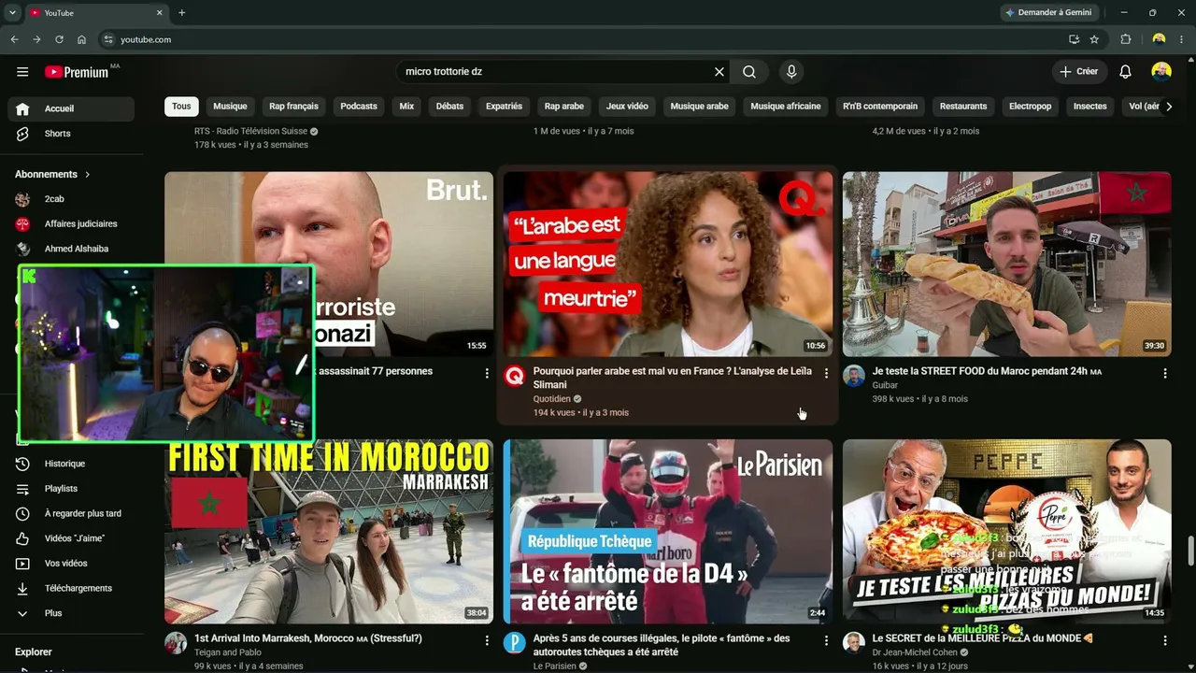The height and width of the screenshot is (673, 1196).
Task: Select the Rap français filter chip
Action: click(293, 107)
